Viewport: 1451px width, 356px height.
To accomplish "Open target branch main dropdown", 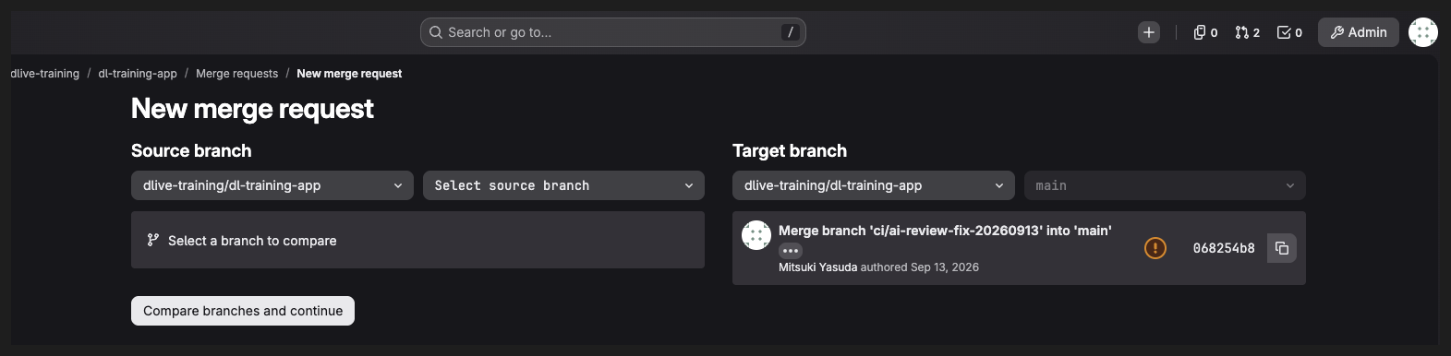I will coord(1165,185).
